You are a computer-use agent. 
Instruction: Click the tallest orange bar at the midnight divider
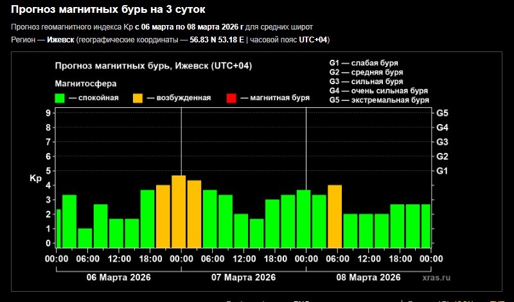click(179, 211)
